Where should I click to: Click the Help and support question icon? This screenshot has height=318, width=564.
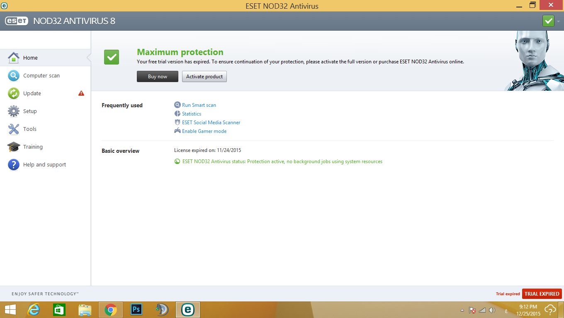[x=14, y=165]
